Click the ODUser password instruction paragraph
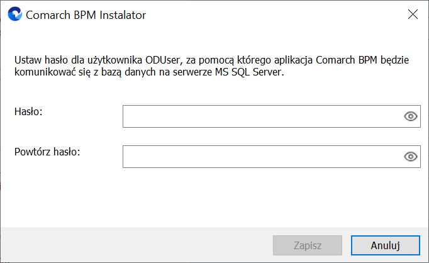This screenshot has height=263, width=429. click(211, 66)
